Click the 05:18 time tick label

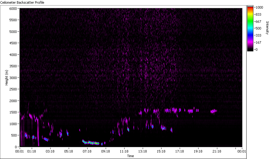(x=68, y=151)
